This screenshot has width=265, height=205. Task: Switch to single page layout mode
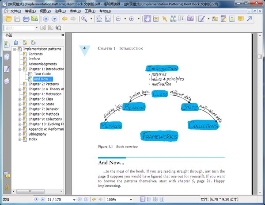pyautogui.click(x=143, y=199)
